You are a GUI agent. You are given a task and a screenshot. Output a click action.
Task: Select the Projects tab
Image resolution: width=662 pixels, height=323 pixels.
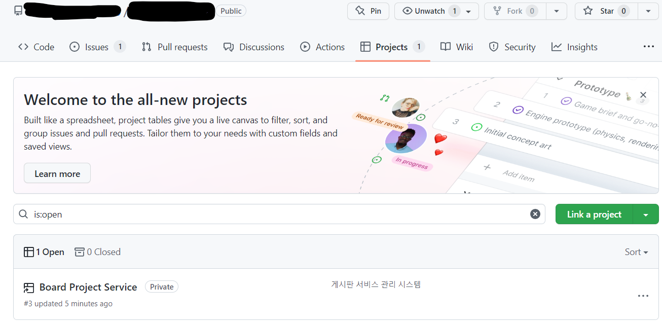[x=392, y=47]
